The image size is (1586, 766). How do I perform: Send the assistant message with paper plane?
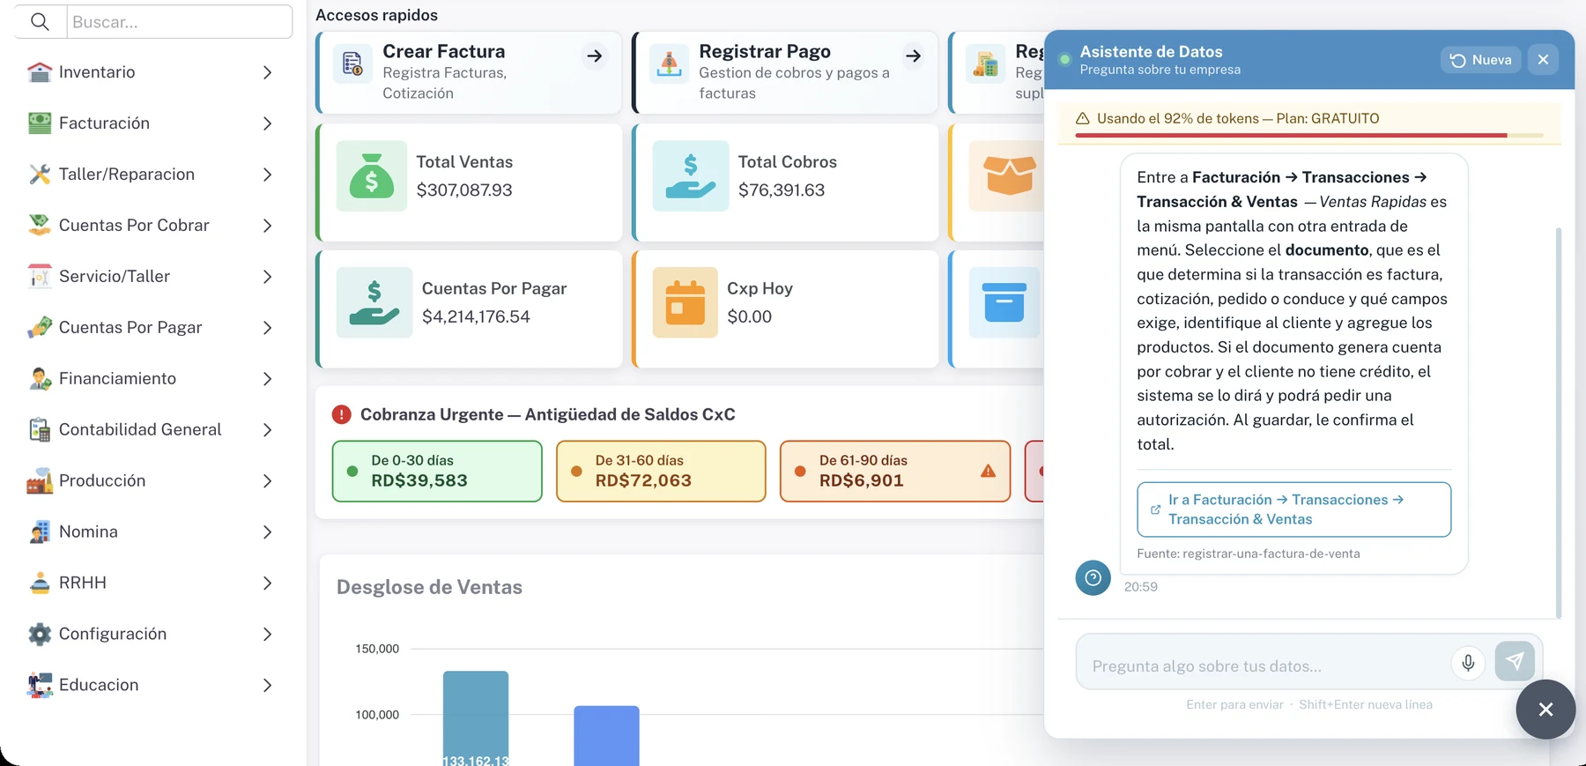click(x=1515, y=661)
